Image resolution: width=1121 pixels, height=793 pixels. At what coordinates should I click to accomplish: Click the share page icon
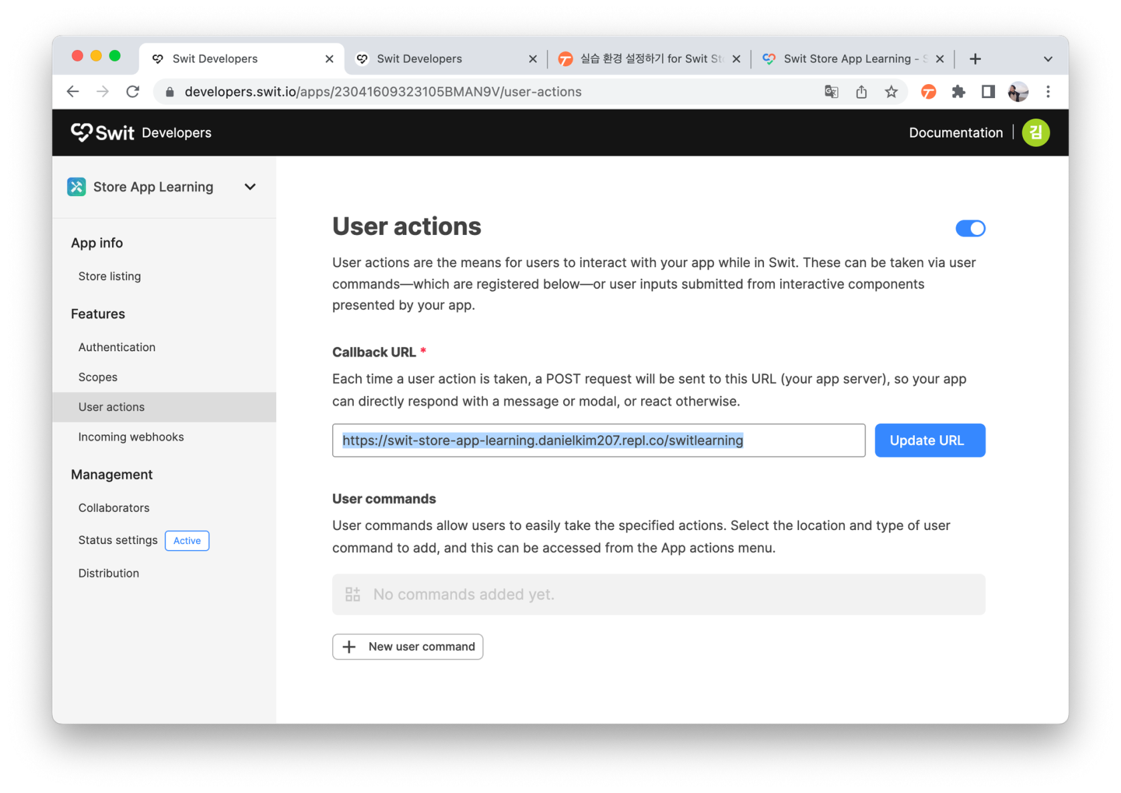(x=861, y=91)
